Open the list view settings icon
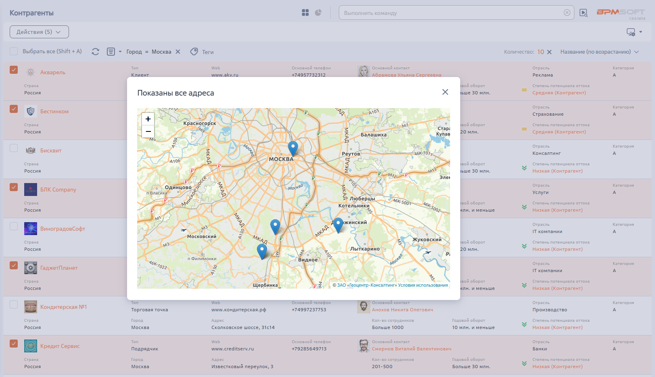 [x=111, y=52]
